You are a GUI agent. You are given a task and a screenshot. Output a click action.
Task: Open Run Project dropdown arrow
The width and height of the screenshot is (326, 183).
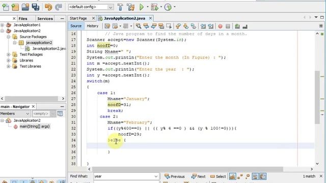click(x=148, y=7)
